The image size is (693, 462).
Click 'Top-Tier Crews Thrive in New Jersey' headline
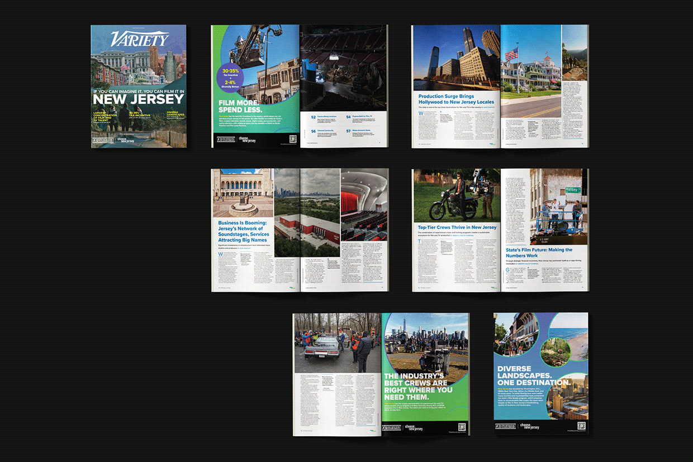[457, 227]
